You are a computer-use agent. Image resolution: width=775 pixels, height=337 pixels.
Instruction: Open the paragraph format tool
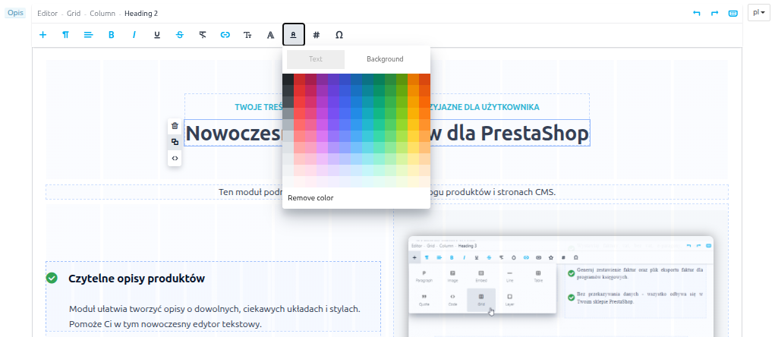(65, 35)
